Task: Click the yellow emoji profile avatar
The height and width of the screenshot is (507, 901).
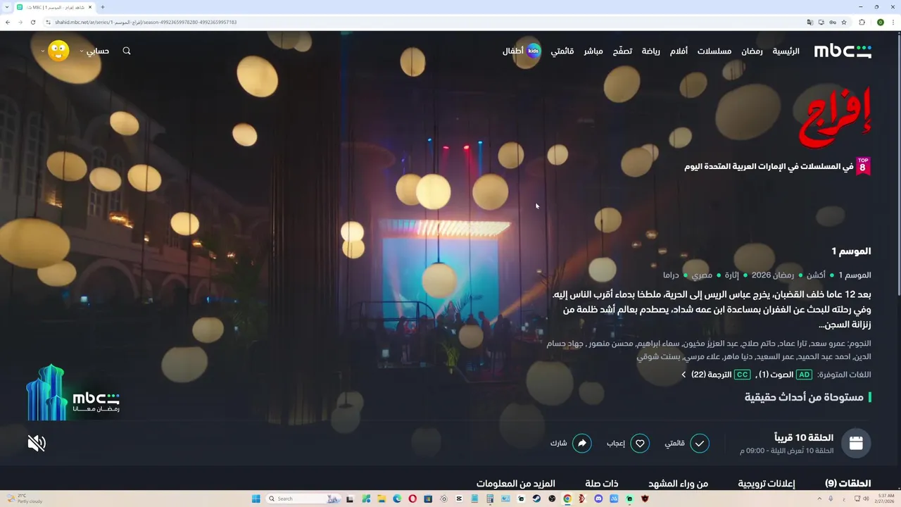Action: [x=58, y=51]
